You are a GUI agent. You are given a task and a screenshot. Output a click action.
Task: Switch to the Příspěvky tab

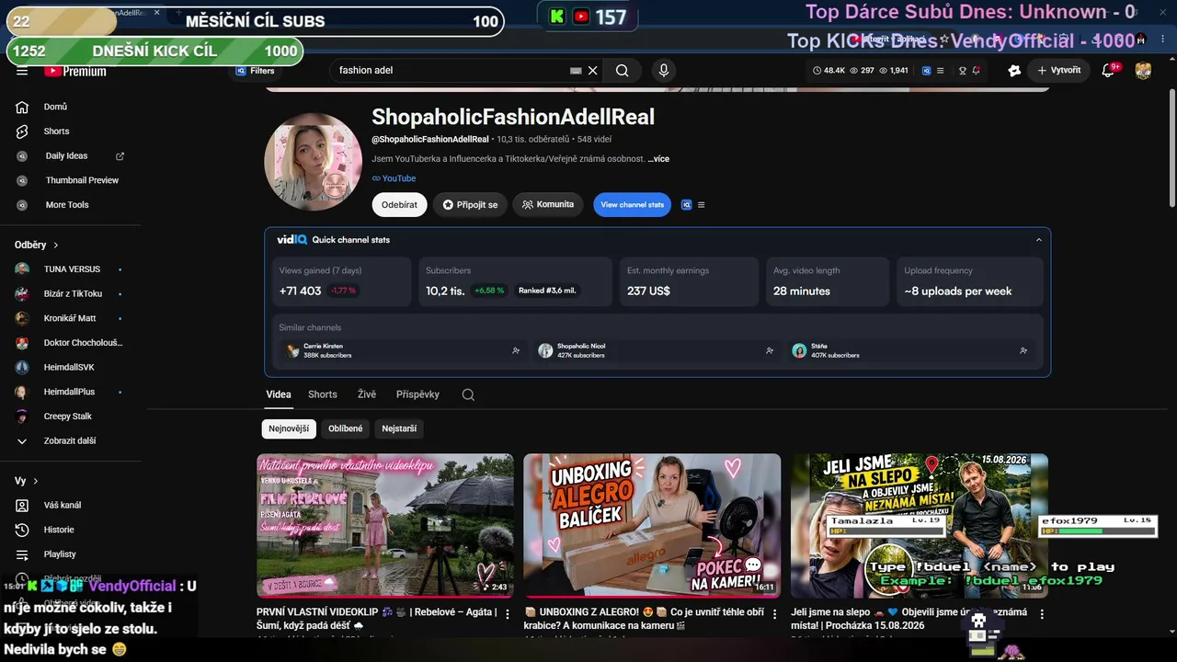point(417,394)
